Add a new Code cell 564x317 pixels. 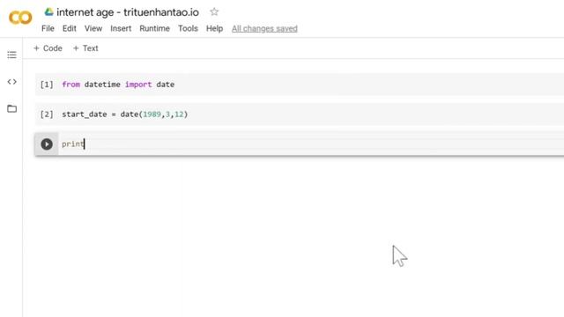click(x=48, y=48)
